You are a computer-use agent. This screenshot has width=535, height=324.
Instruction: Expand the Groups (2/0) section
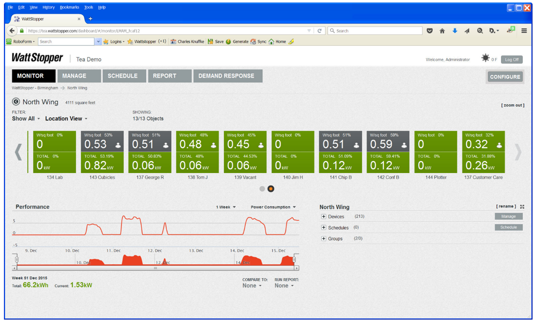323,238
